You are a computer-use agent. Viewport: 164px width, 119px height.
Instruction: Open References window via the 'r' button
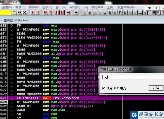[x=135, y=13]
